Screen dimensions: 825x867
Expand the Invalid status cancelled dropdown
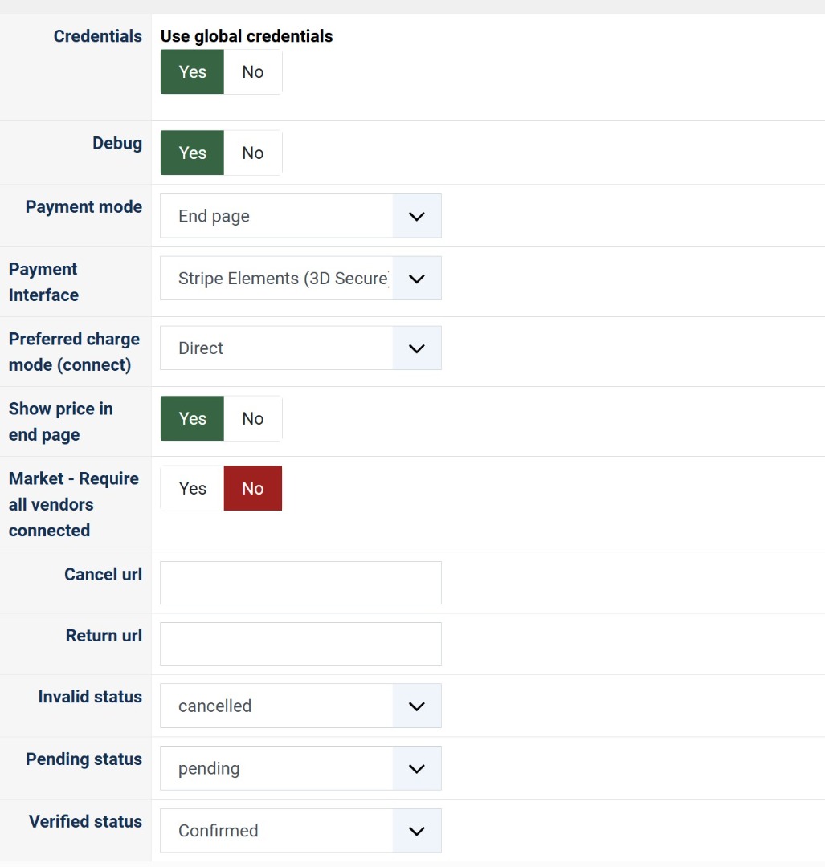click(x=300, y=706)
